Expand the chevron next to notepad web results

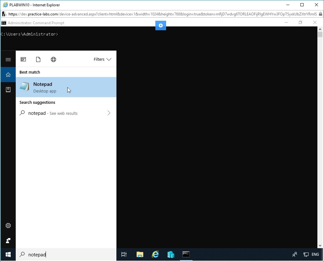(109, 113)
